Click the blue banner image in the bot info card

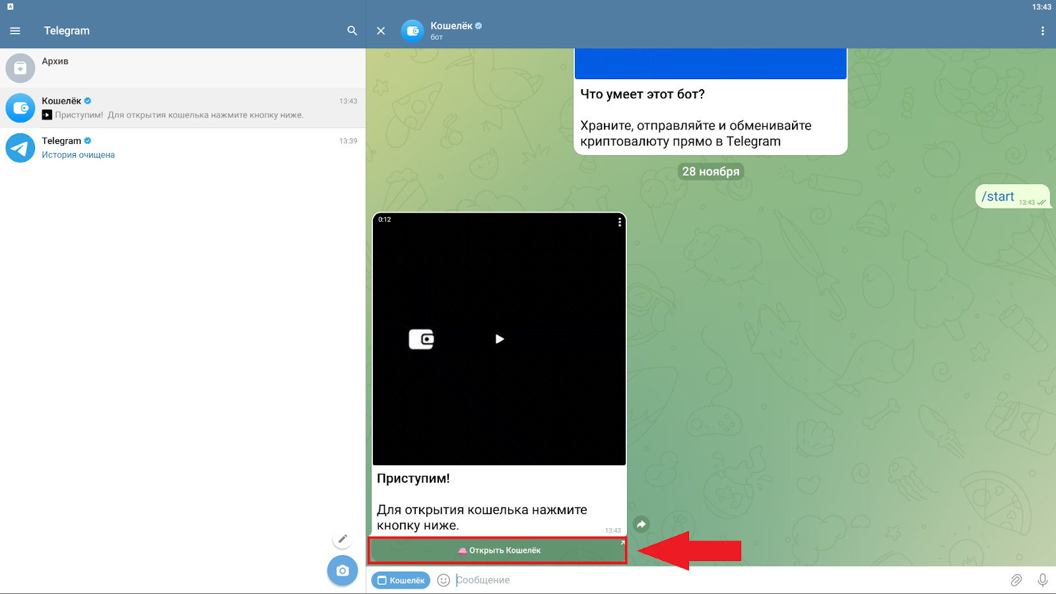711,63
